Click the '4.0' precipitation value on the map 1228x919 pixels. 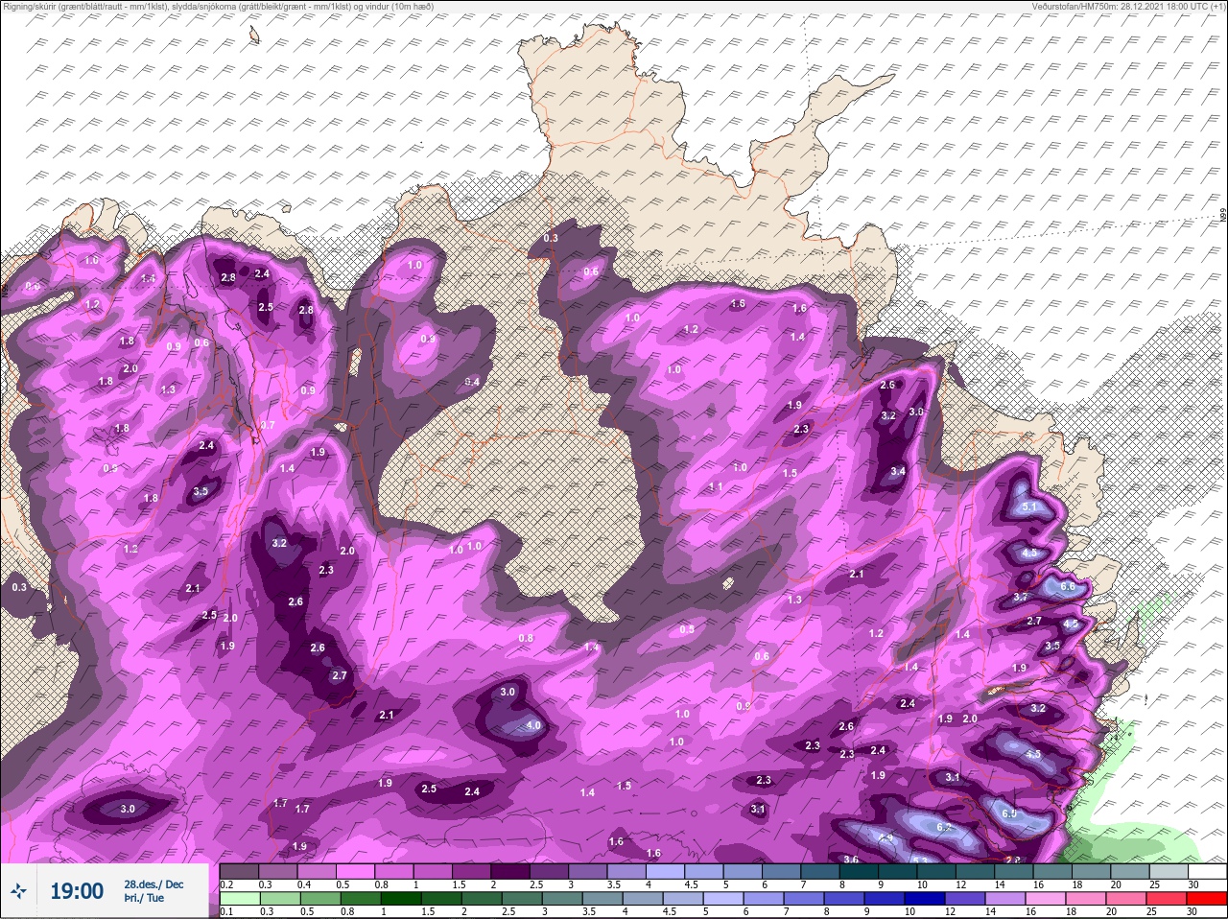pos(533,726)
